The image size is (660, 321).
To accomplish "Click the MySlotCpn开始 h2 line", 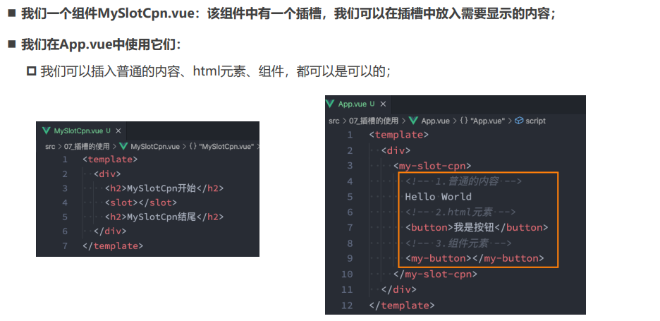I will pos(164,188).
